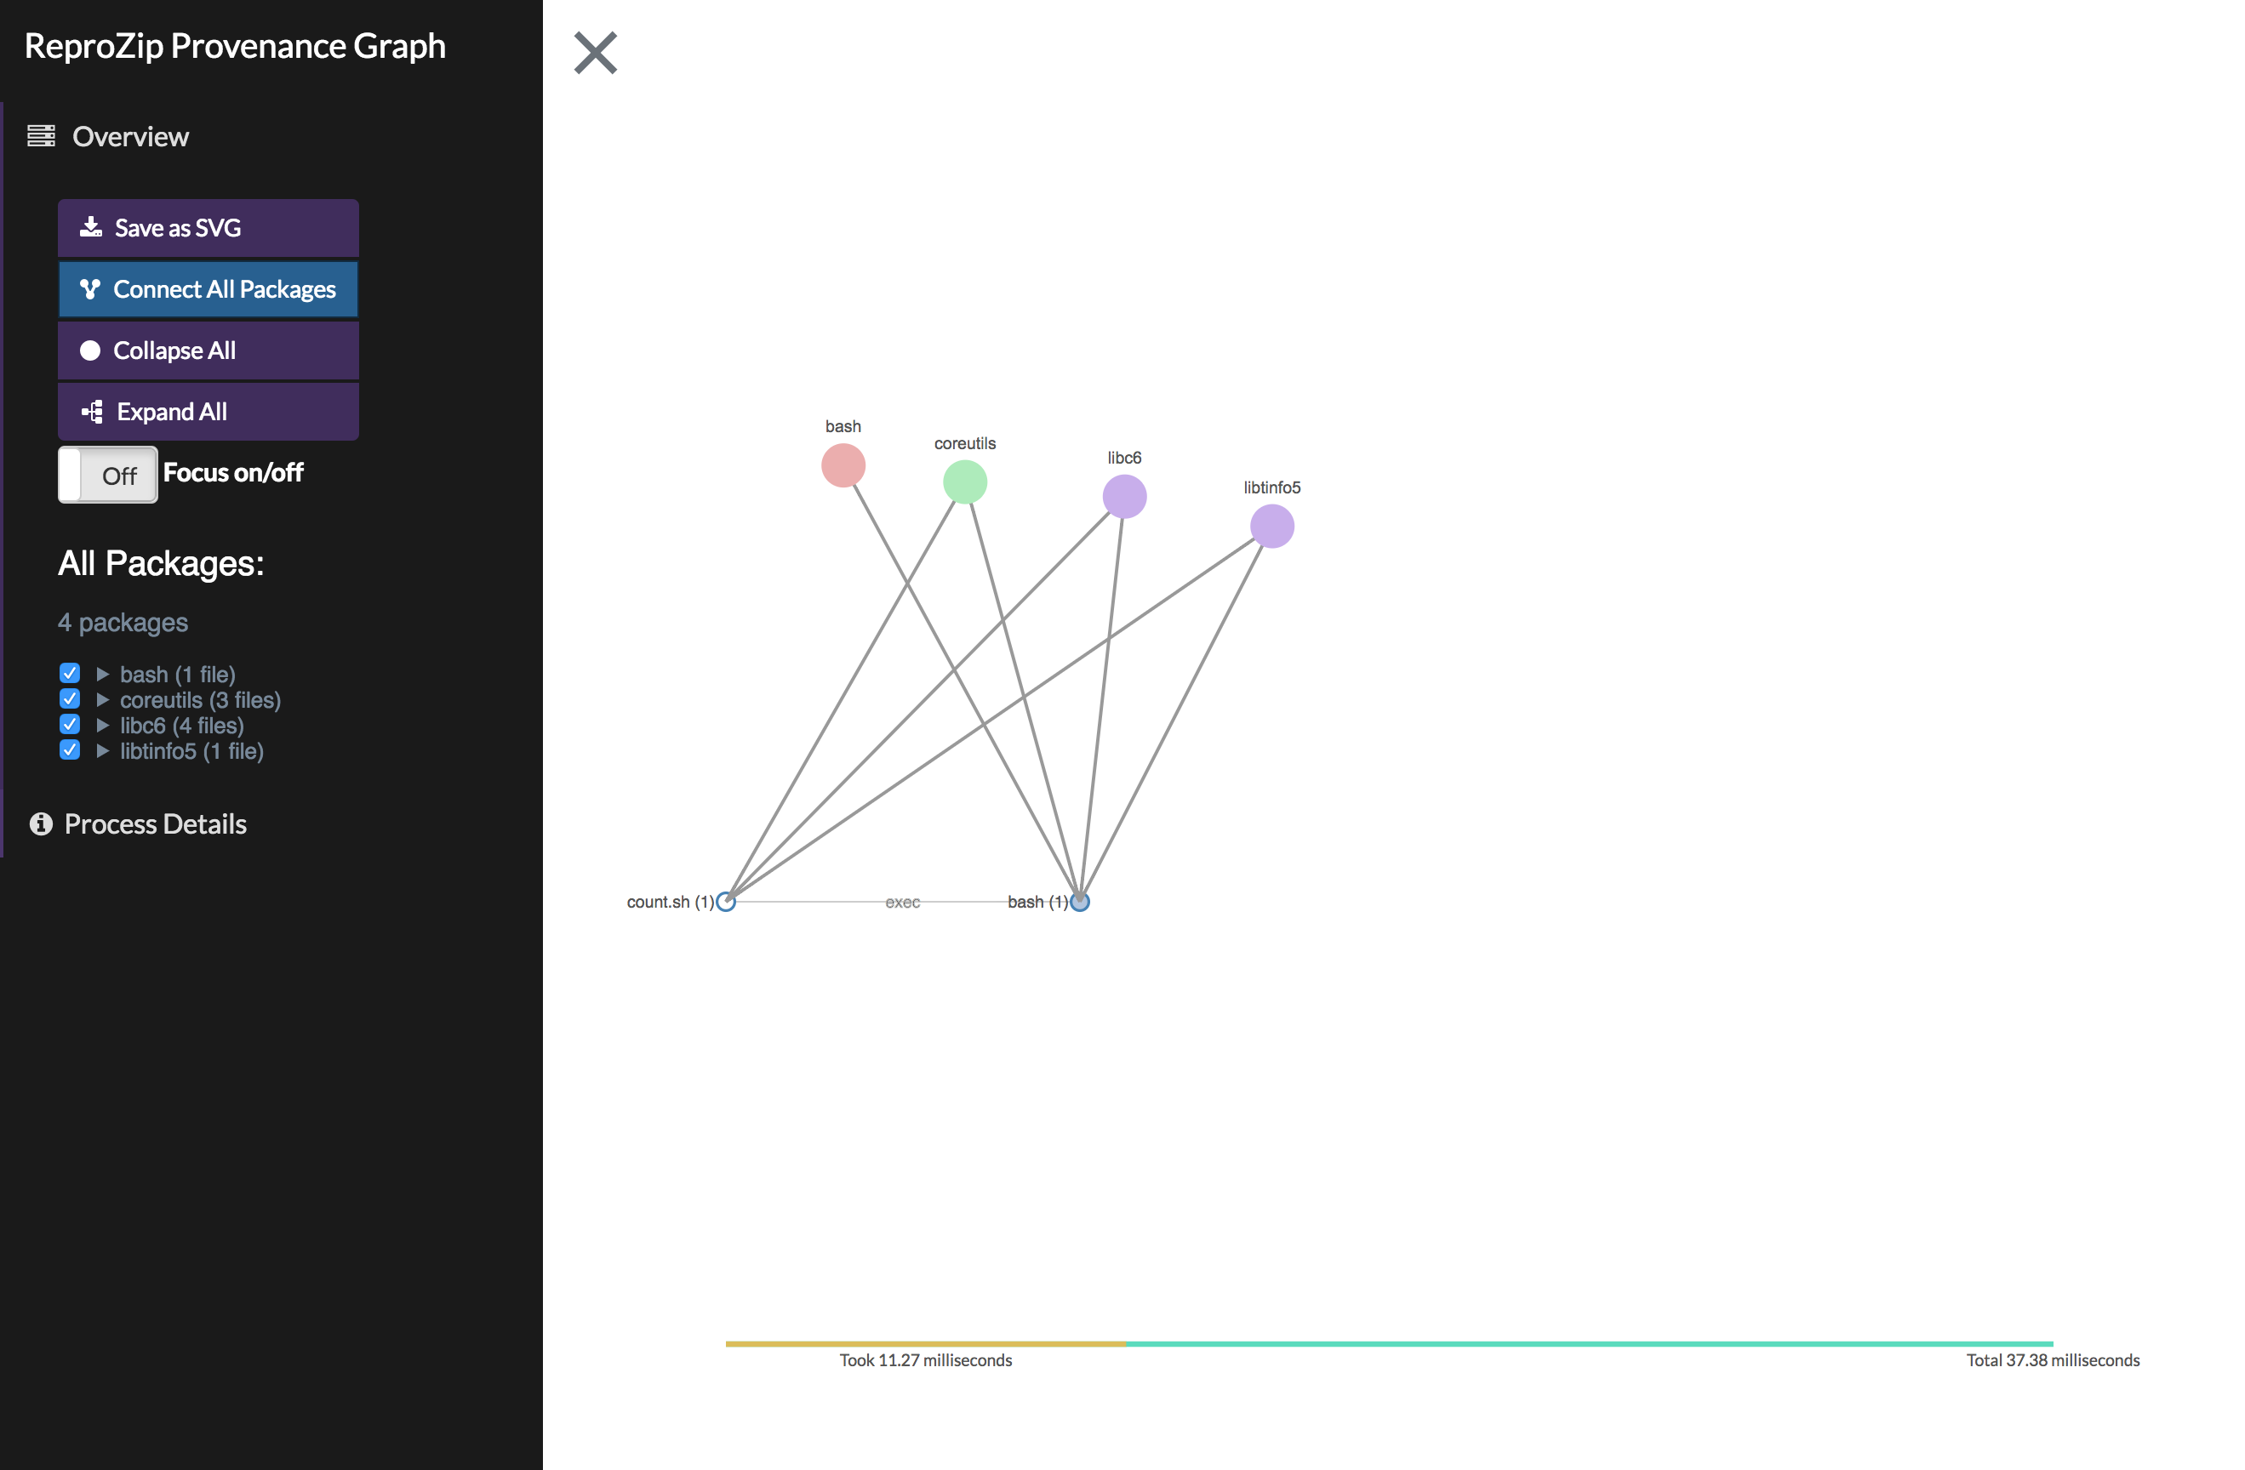Image resolution: width=2245 pixels, height=1470 pixels.
Task: Uncheck the bash package checkbox
Action: point(69,673)
